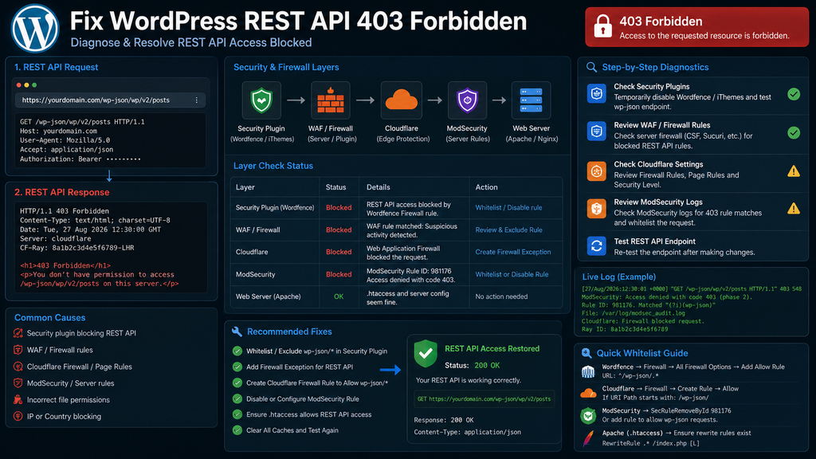The width and height of the screenshot is (816, 459).
Task: Click the Check Cloudflare Settings warning triangle
Action: [x=794, y=171]
